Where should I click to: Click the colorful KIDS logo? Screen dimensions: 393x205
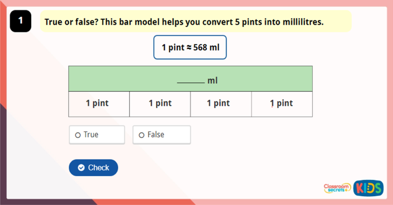pyautogui.click(x=368, y=188)
